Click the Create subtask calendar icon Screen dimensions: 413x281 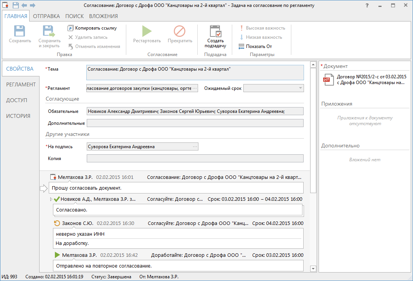coord(215,31)
